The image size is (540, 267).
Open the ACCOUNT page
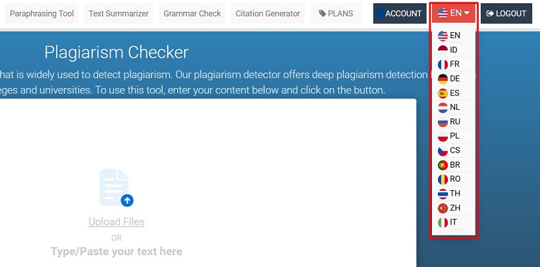pyautogui.click(x=400, y=13)
